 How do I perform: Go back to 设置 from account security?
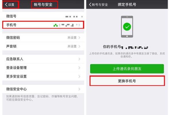(10, 5)
